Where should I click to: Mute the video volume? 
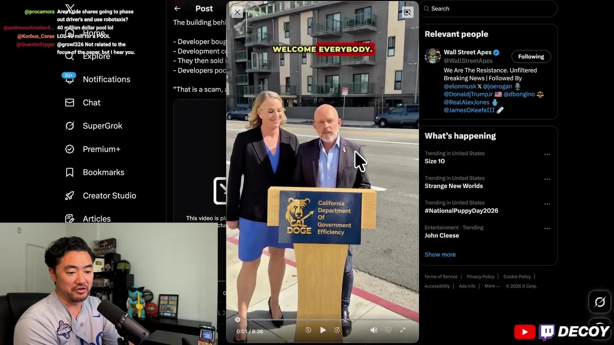[x=374, y=330]
